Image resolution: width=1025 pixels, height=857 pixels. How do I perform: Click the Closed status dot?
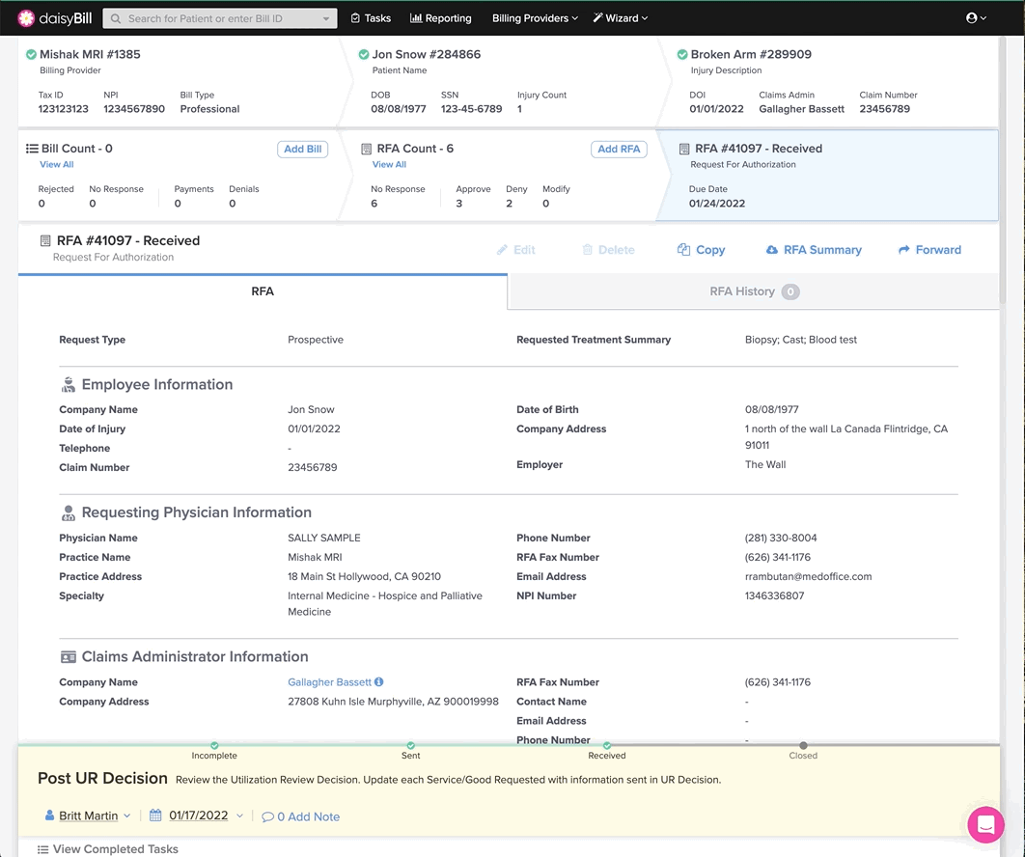(x=803, y=745)
